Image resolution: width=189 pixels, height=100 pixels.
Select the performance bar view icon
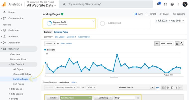172,87
